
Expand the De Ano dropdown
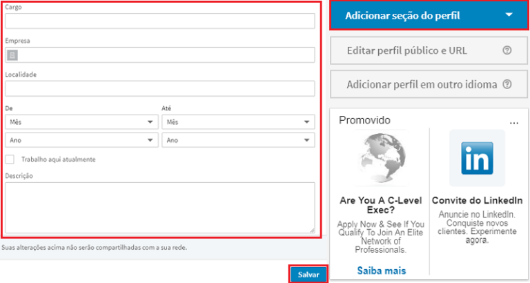[81, 140]
